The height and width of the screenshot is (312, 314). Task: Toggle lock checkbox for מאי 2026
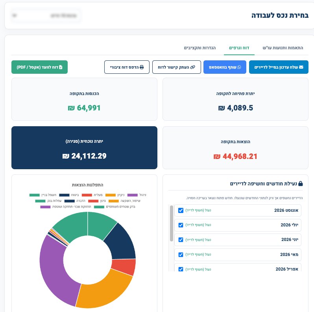click(181, 254)
